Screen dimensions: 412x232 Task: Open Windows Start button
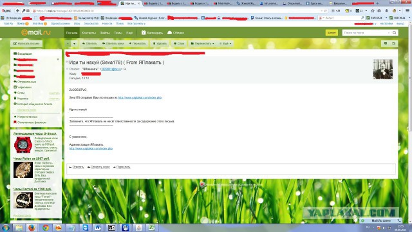[6, 227]
